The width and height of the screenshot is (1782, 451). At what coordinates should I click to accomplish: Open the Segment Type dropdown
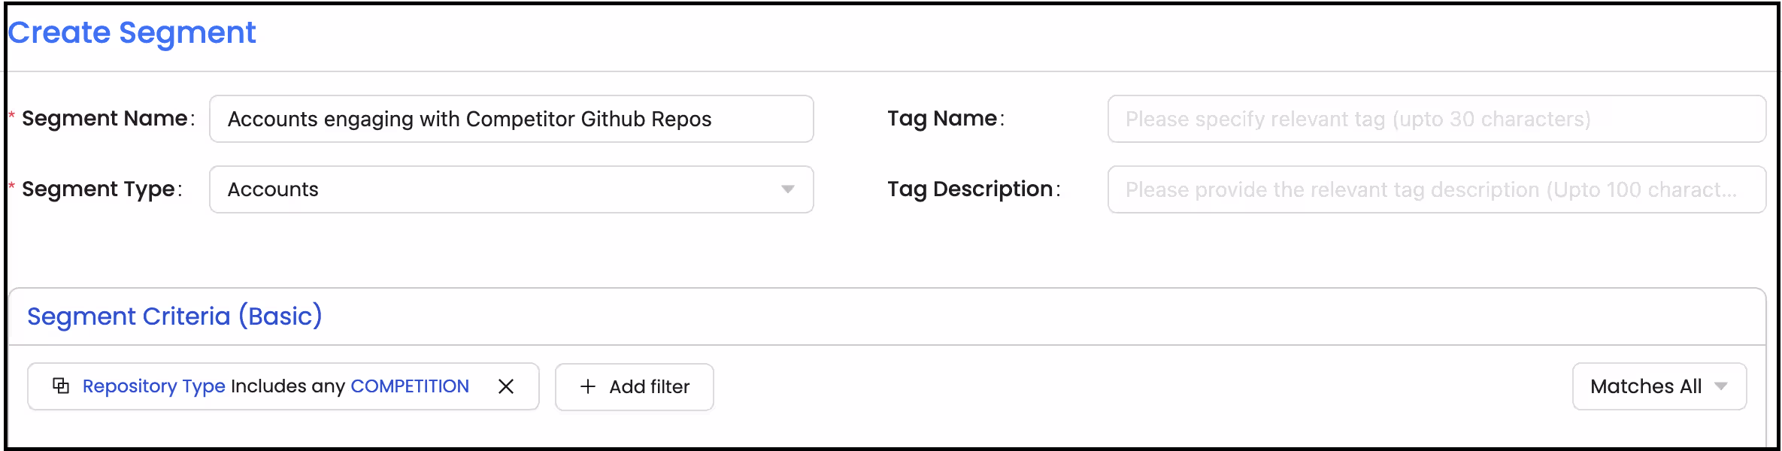[x=511, y=189]
